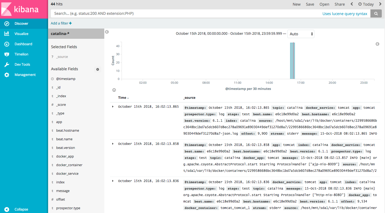
Task: Click the question mark beside _source field
Action: [52, 57]
